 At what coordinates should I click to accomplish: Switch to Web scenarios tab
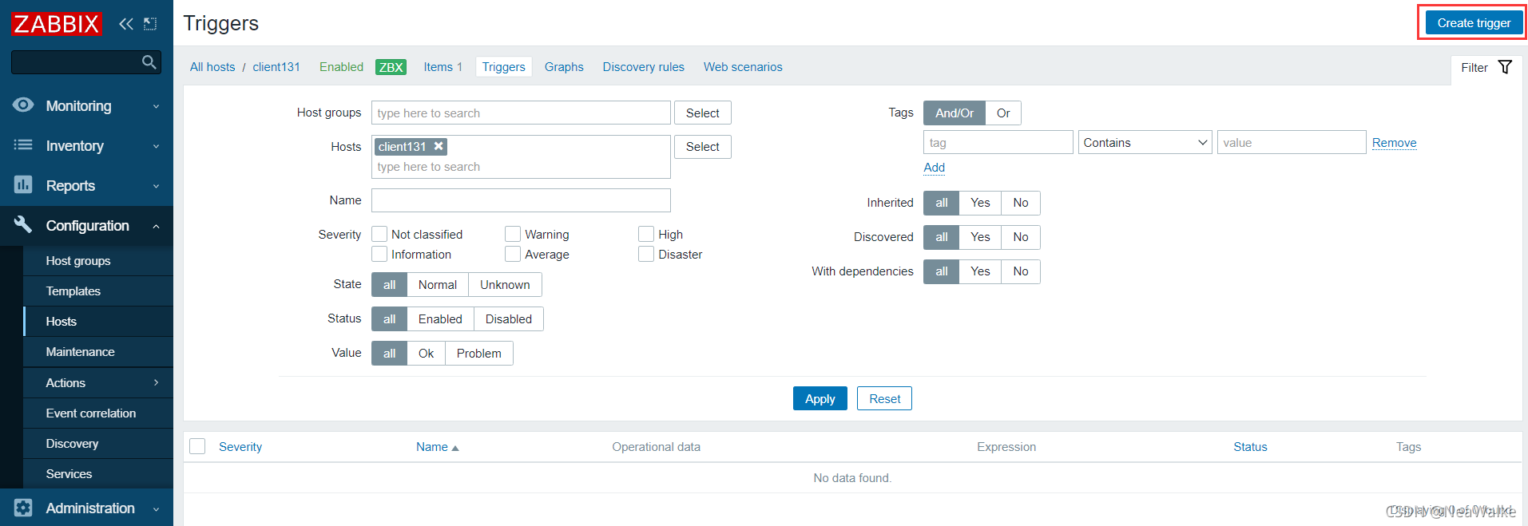coord(743,67)
